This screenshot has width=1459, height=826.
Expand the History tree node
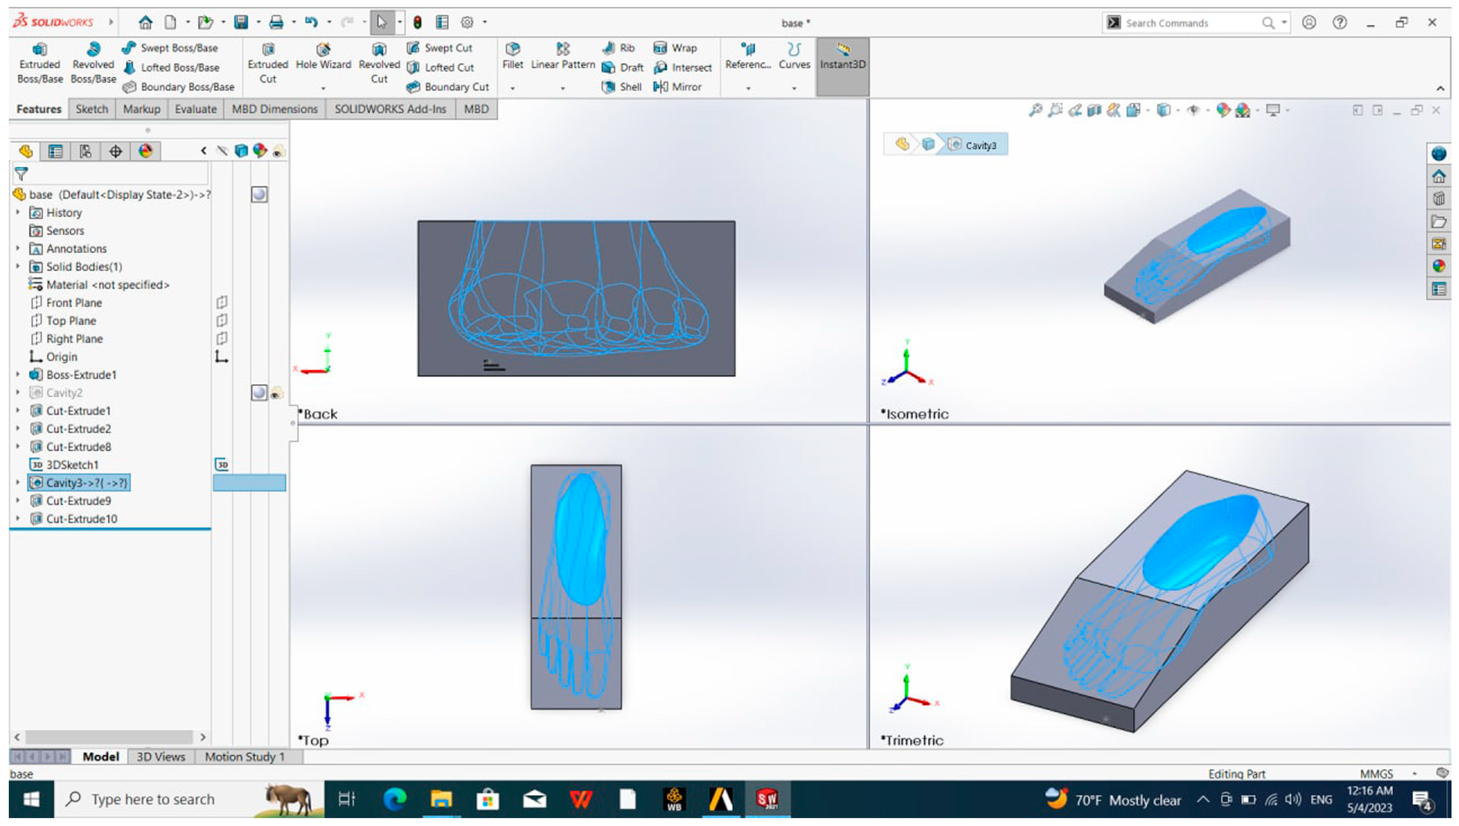pyautogui.click(x=18, y=213)
